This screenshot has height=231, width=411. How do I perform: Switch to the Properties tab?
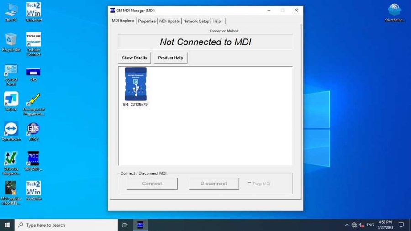point(147,21)
